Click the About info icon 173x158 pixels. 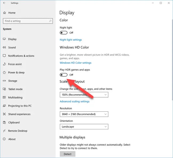coord(4,139)
